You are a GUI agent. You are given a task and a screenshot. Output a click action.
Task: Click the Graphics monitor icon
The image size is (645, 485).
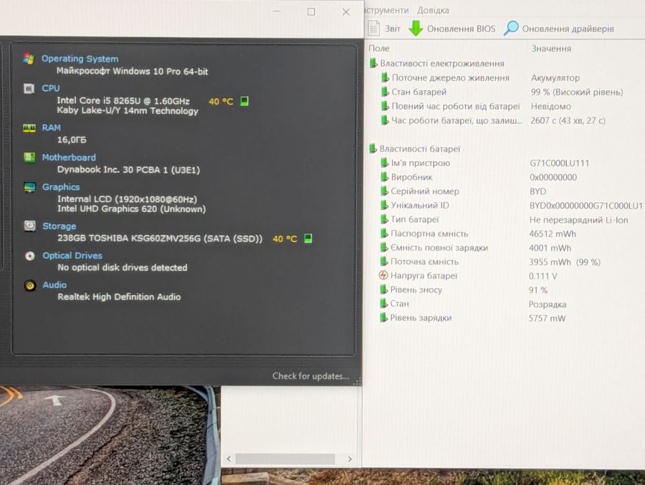(29, 187)
